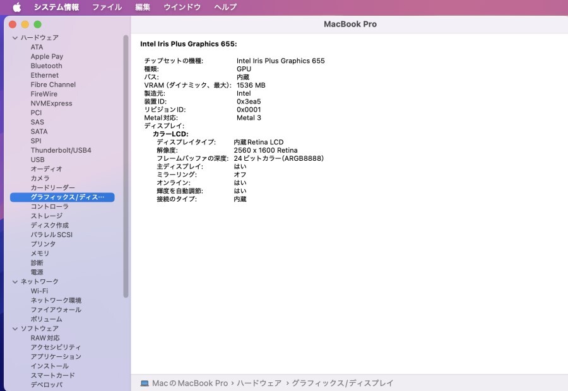This screenshot has width=568, height=391.
Task: Click the 24ビットカラー(ARGB8888) value
Action: click(278, 158)
